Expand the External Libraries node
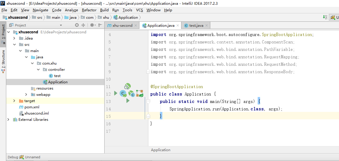This screenshot has height=161, width=339. click(x=8, y=120)
